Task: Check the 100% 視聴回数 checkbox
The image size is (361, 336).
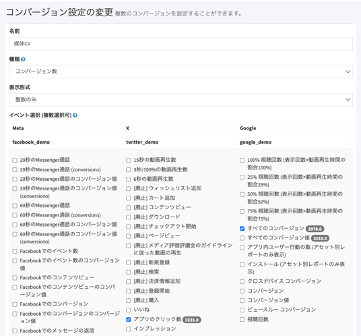Action: [x=242, y=160]
